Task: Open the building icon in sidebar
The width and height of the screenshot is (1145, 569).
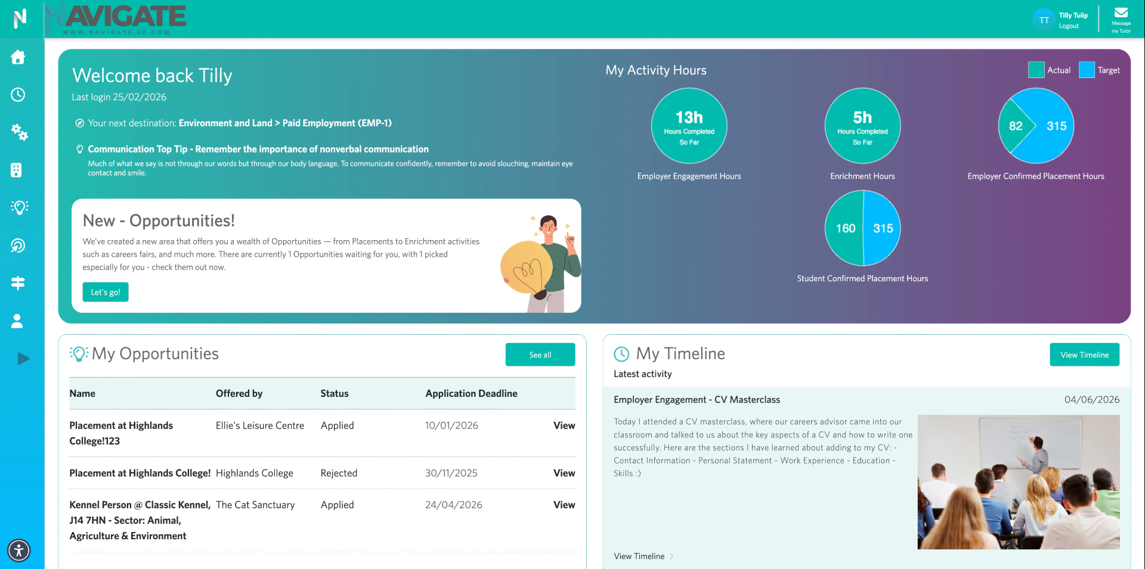Action: pyautogui.click(x=17, y=170)
